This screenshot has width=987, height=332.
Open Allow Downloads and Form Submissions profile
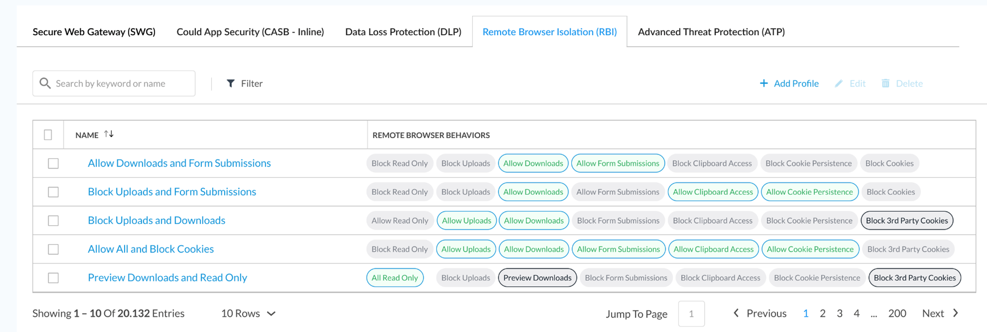click(179, 163)
